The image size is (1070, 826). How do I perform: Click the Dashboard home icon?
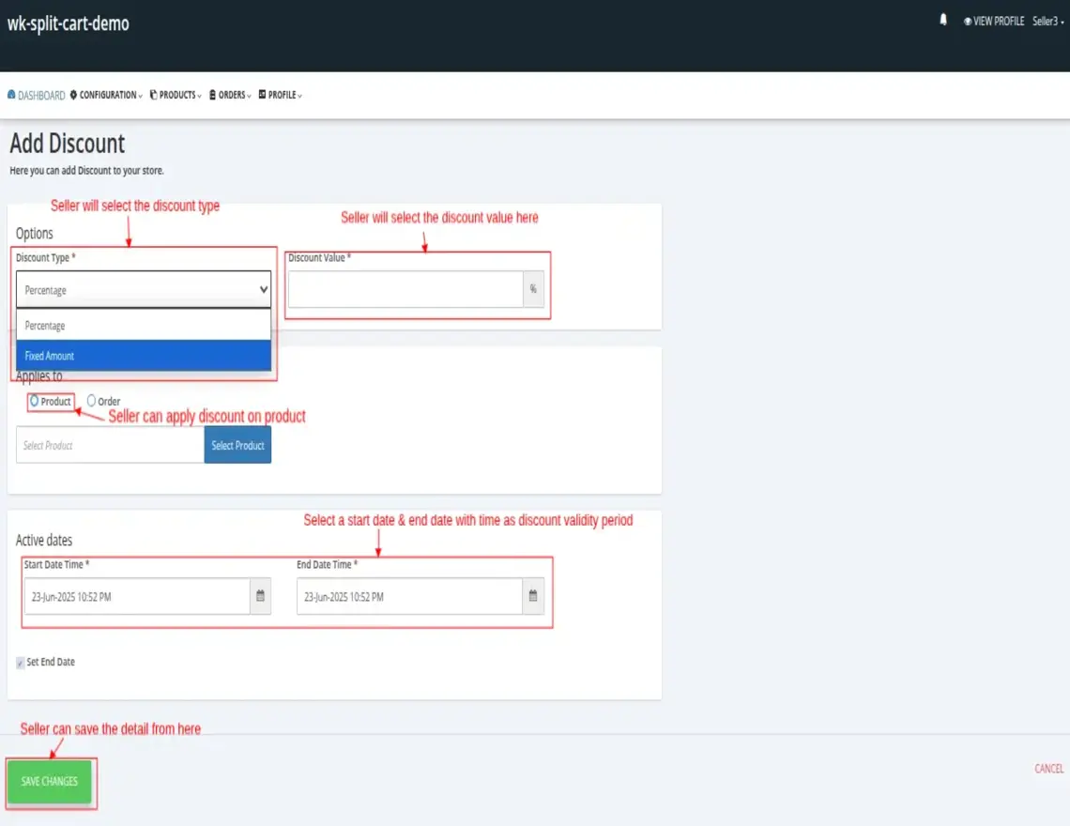(x=11, y=94)
